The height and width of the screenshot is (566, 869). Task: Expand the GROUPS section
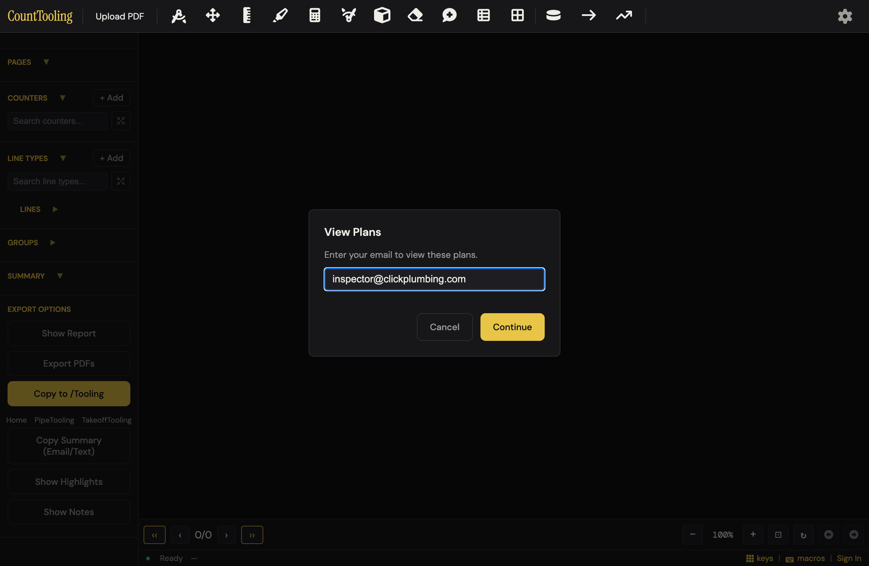click(53, 242)
